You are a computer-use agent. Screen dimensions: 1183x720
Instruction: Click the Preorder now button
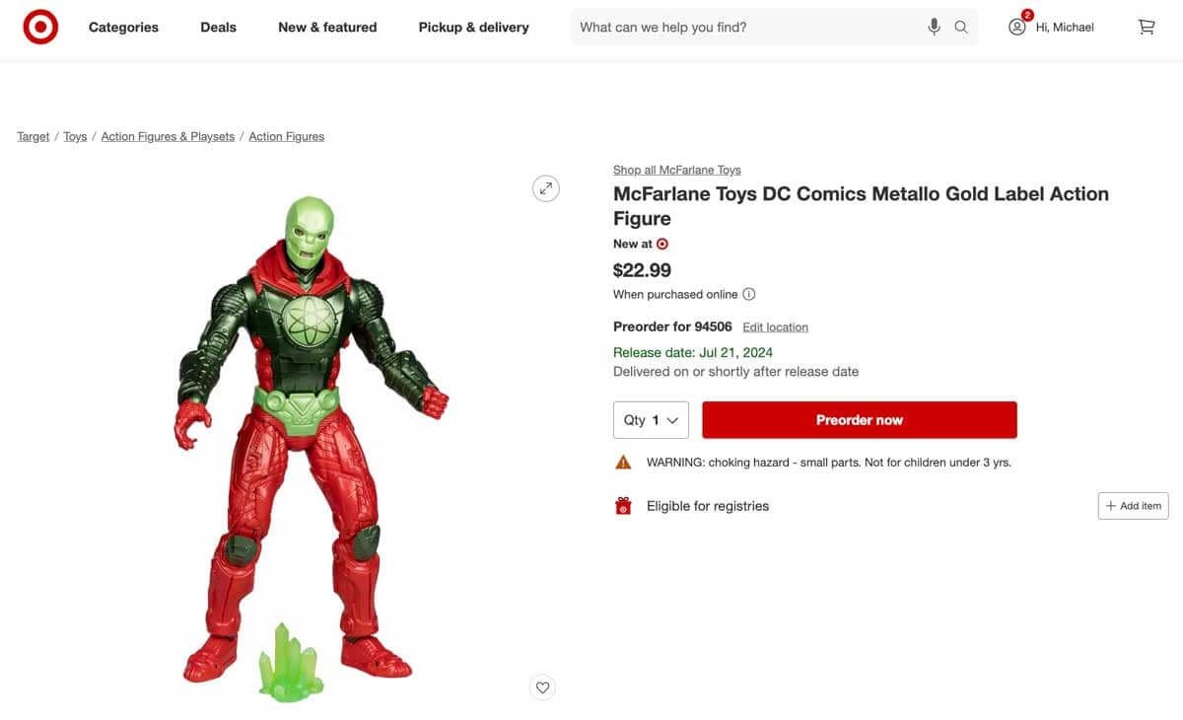pyautogui.click(x=859, y=419)
